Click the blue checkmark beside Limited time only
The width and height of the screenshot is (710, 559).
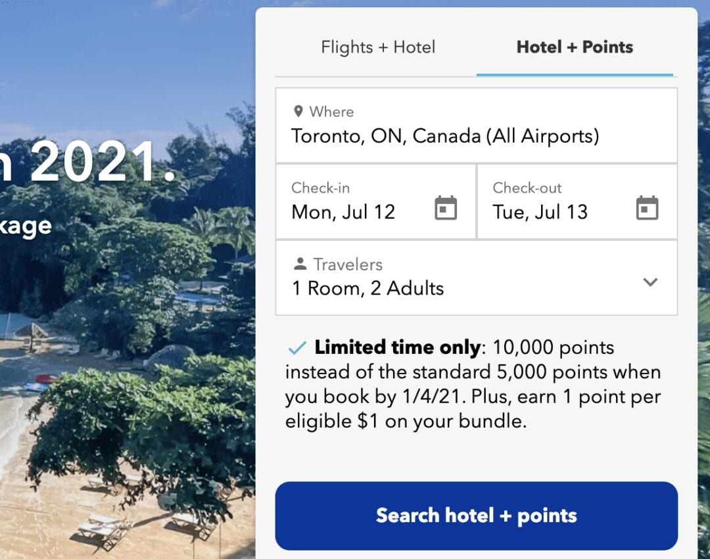(x=298, y=347)
